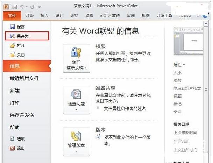This screenshot has width=213, height=163.
Task: Click the 类别 property label
Action: [x=177, y=112]
